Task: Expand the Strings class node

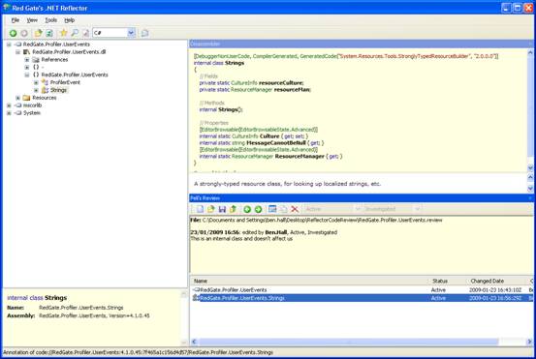Action: tap(36, 90)
